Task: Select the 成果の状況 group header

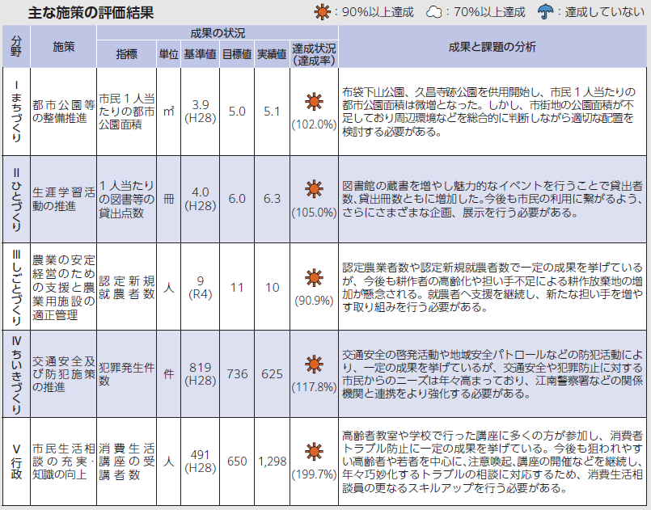Action: (217, 33)
